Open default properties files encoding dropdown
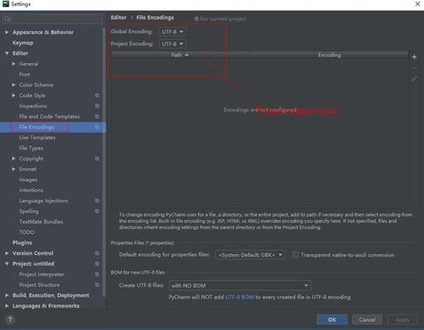This screenshot has height=330, width=424. tap(250, 255)
